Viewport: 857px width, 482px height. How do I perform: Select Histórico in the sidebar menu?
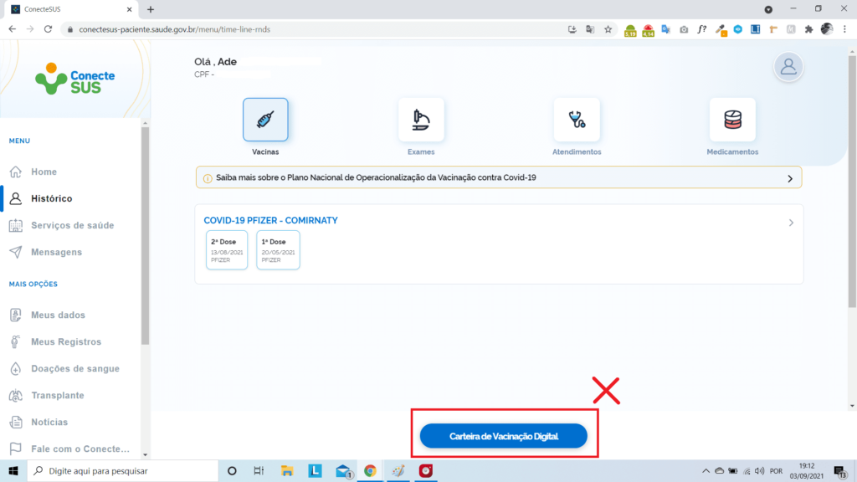pos(51,198)
